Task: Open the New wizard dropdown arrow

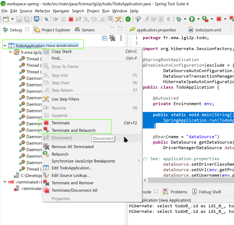Action: pos(12,19)
